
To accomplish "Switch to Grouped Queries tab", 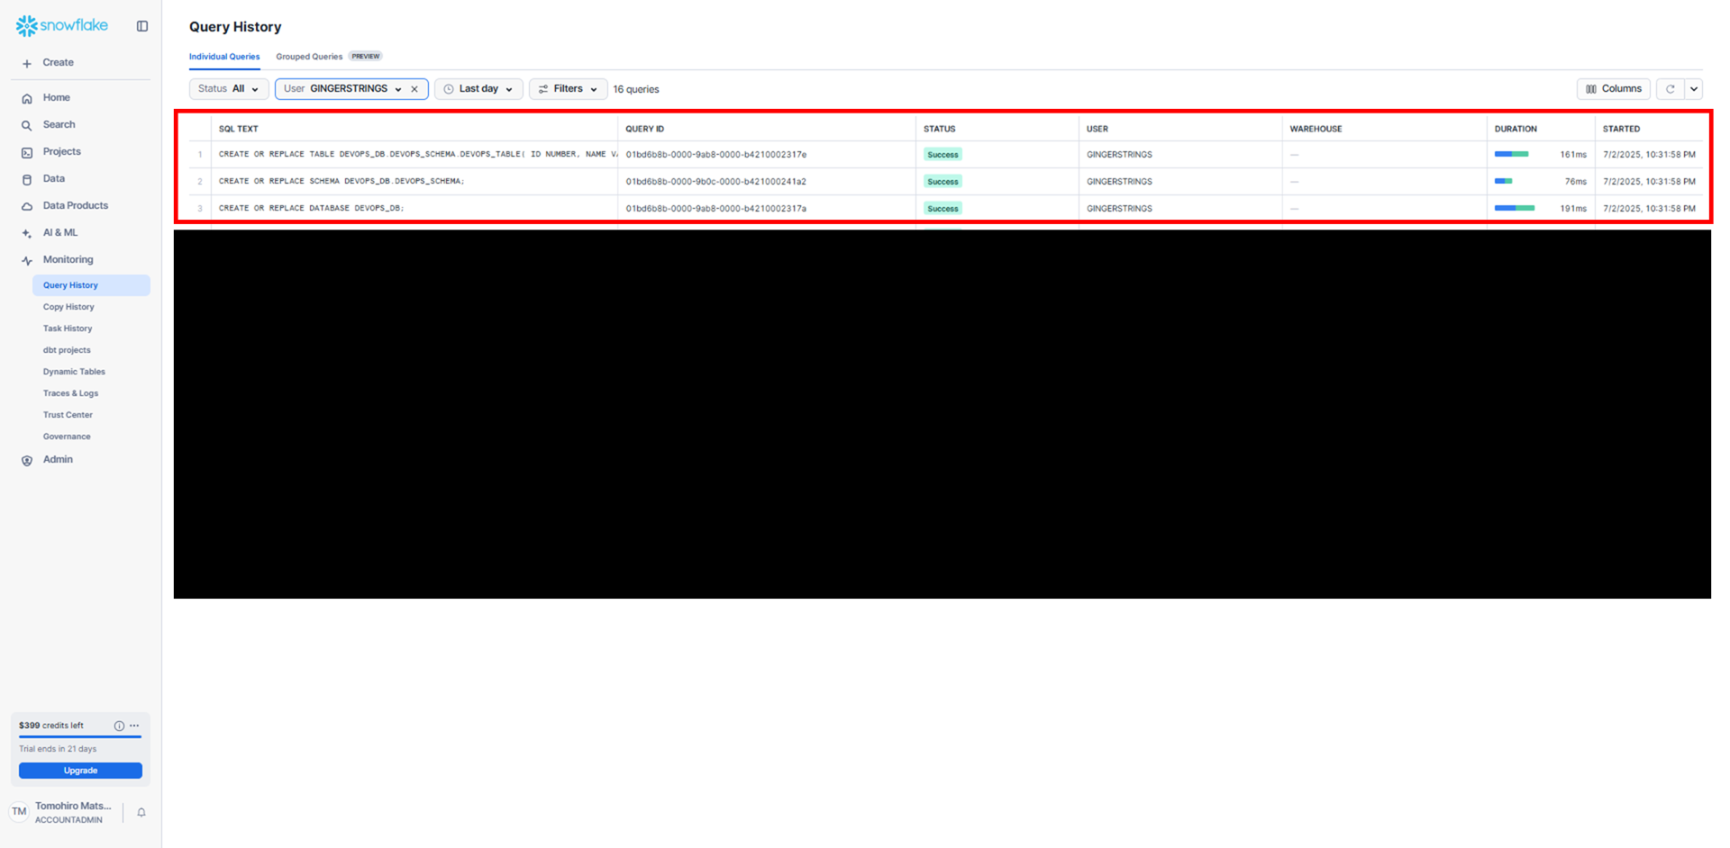I will 309,57.
